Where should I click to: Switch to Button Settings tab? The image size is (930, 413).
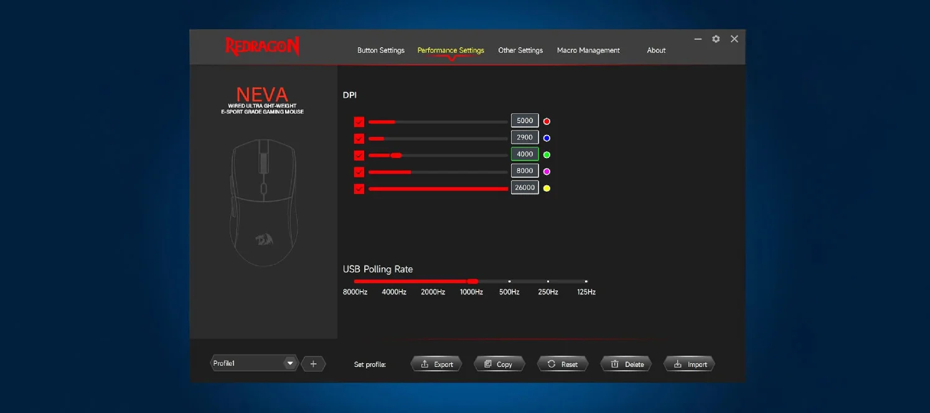pyautogui.click(x=381, y=50)
